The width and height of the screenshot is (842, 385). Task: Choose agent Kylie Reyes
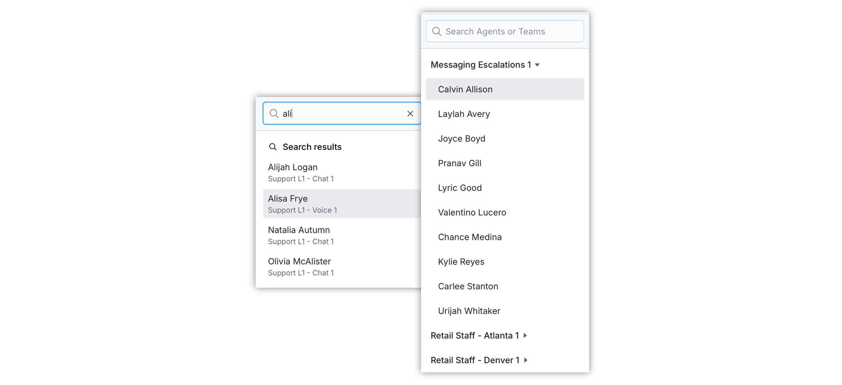point(505,262)
